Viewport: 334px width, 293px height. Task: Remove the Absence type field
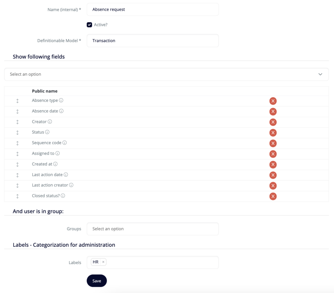(273, 101)
